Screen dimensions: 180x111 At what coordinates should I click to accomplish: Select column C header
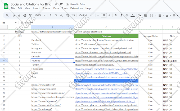[x=106, y=27]
